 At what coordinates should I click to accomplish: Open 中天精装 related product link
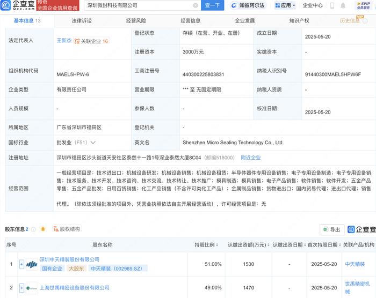pyautogui.click(x=355, y=264)
